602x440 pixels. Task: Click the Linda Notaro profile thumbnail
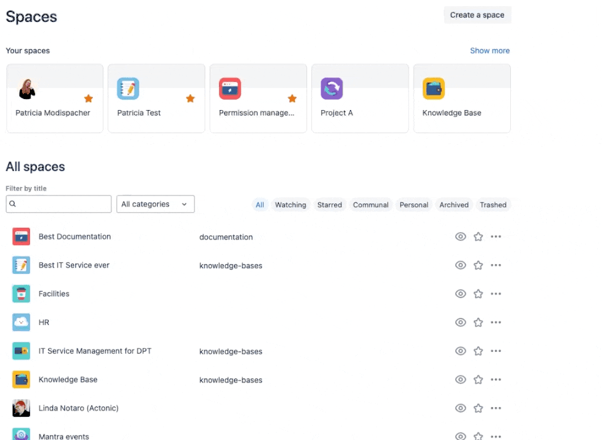click(x=21, y=408)
